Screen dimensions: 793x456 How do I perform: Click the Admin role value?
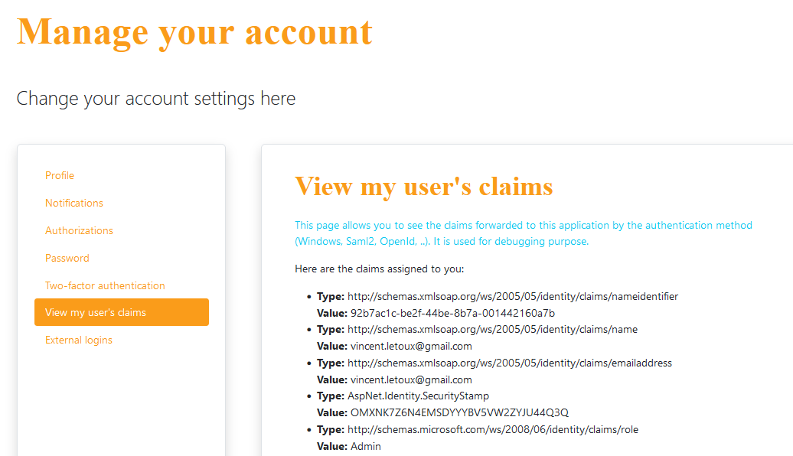366,446
